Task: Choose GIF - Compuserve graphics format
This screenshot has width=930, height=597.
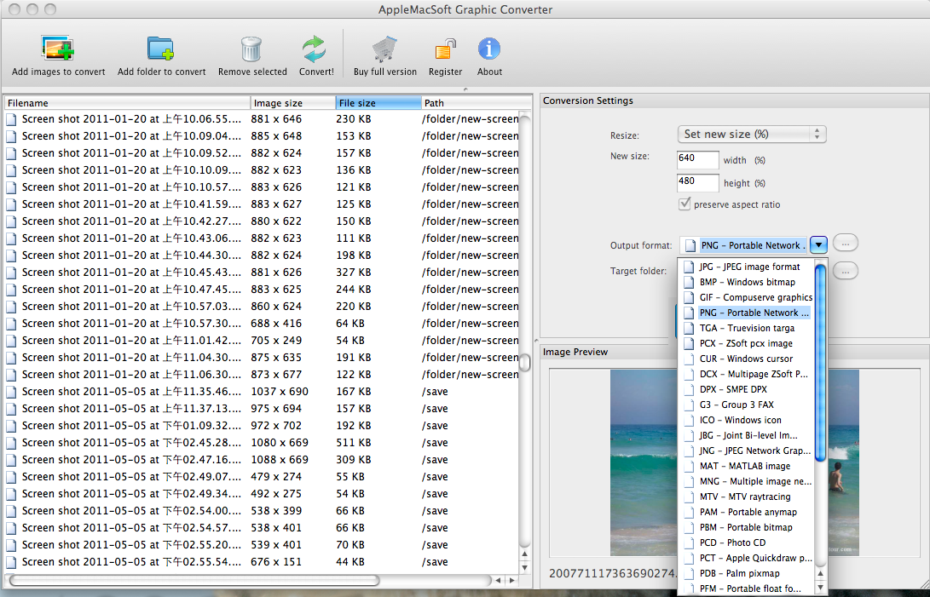Action: pyautogui.click(x=746, y=297)
